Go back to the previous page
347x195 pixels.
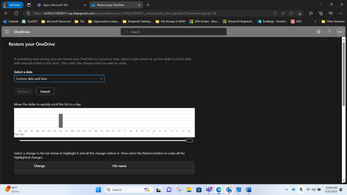[x=6, y=13]
